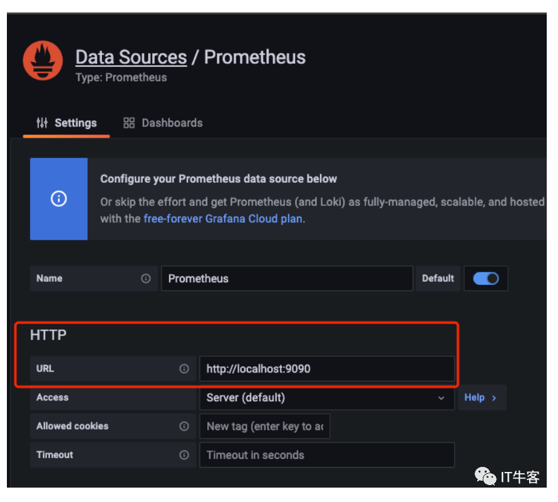This screenshot has width=558, height=502.
Task: Open the Access dropdown set to Server (default)
Action: click(327, 397)
